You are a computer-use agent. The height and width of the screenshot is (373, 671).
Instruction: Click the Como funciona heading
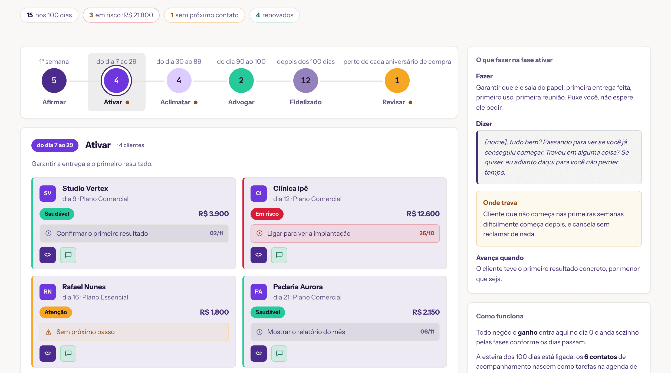(500, 316)
